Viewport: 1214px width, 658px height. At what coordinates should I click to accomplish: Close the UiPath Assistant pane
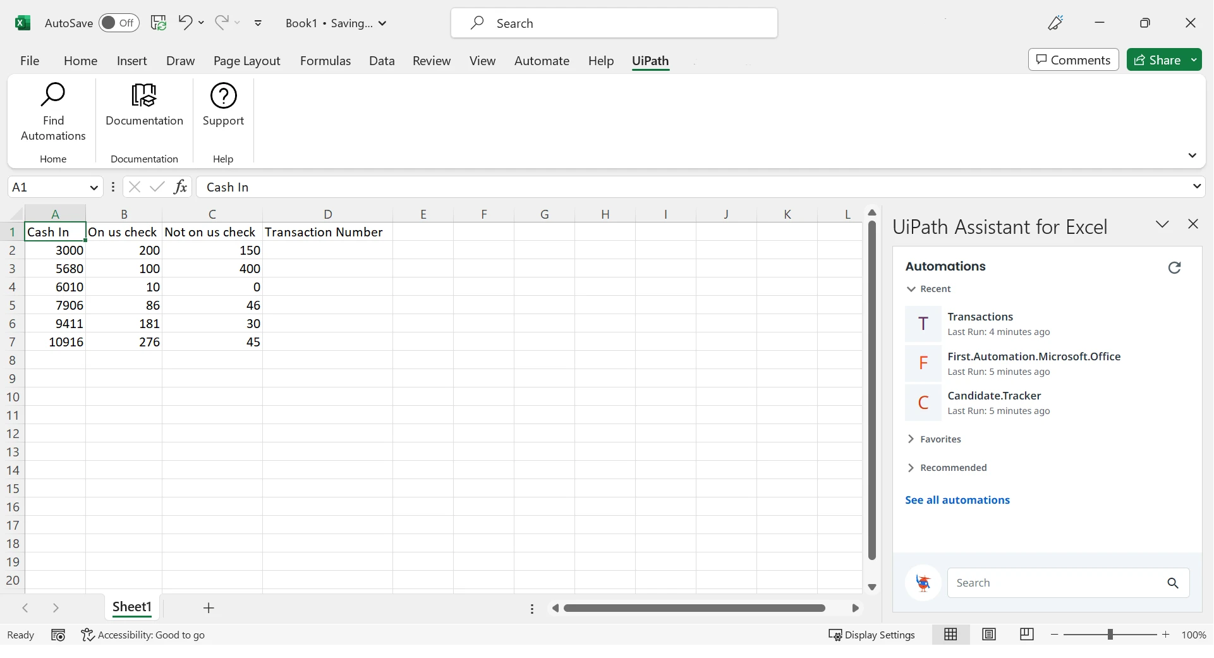click(1193, 224)
